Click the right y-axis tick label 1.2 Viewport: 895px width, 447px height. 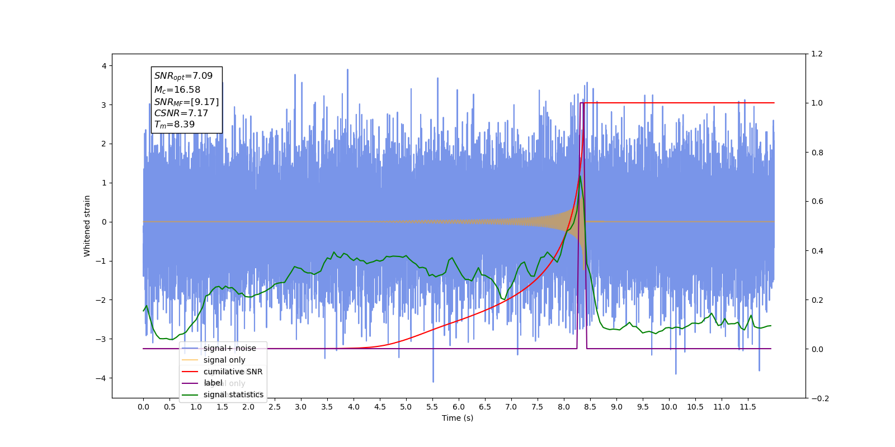click(817, 54)
